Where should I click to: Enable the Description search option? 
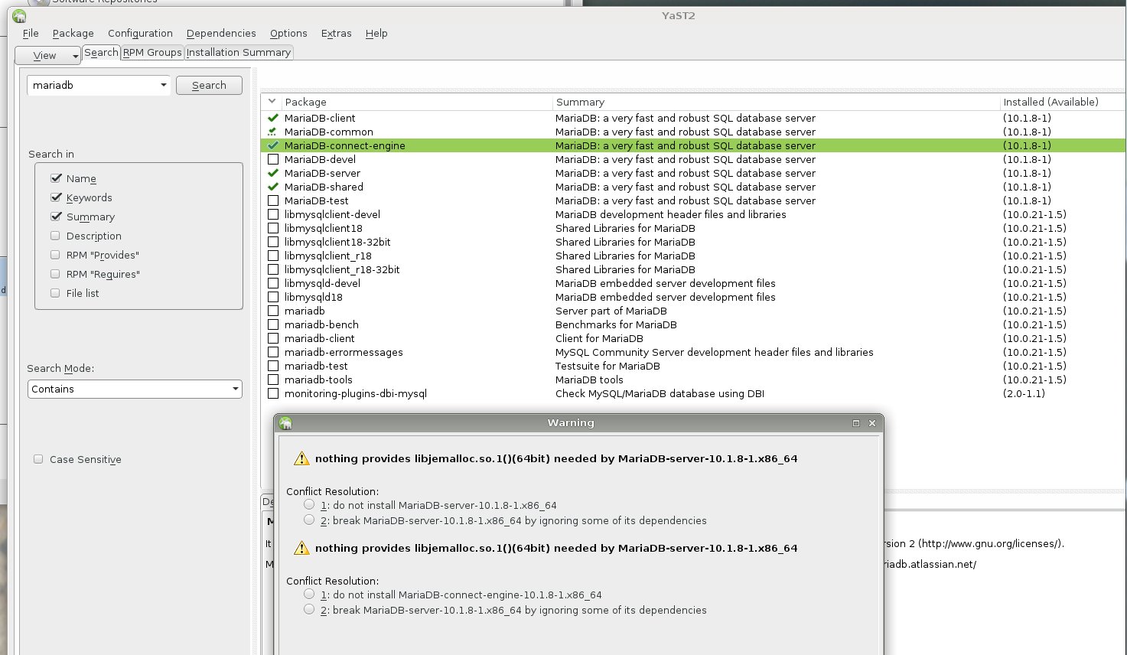pos(55,236)
